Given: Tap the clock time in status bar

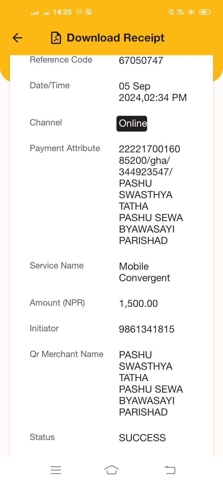Looking at the screenshot, I should pos(62,12).
